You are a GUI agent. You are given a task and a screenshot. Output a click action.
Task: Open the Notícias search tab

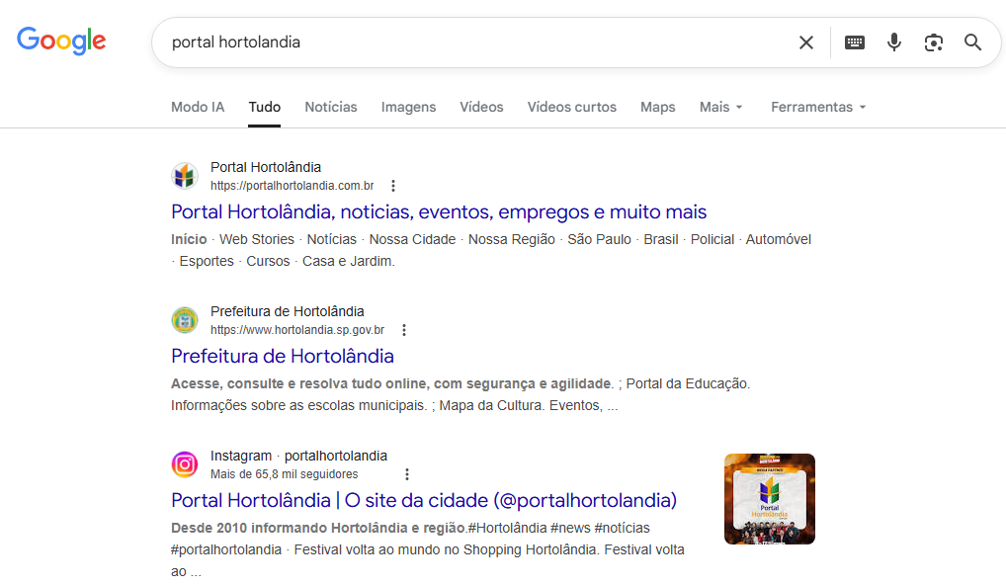pos(330,107)
